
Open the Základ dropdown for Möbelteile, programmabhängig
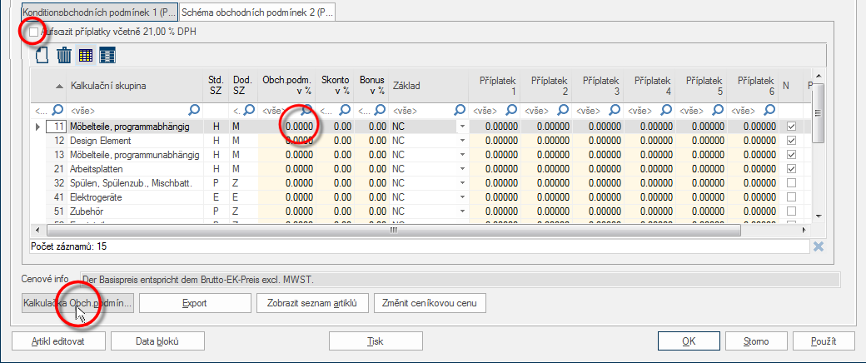pos(462,127)
